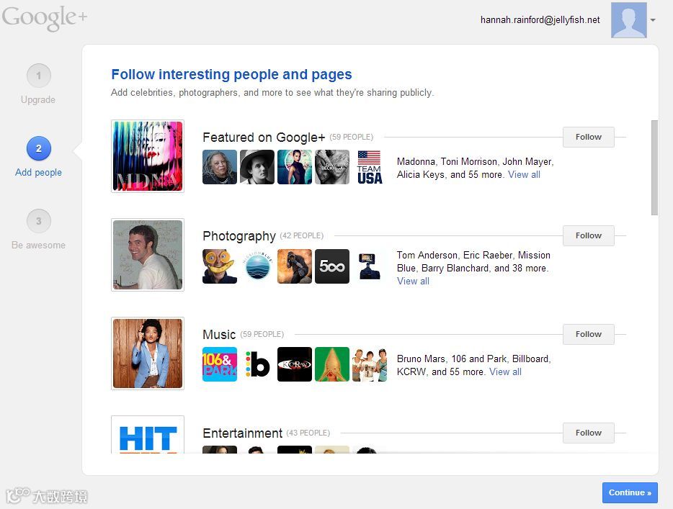Click the Google+ logo

[x=45, y=19]
